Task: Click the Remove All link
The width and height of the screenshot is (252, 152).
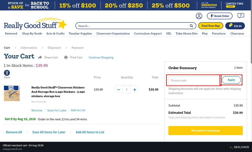Action: [14, 132]
